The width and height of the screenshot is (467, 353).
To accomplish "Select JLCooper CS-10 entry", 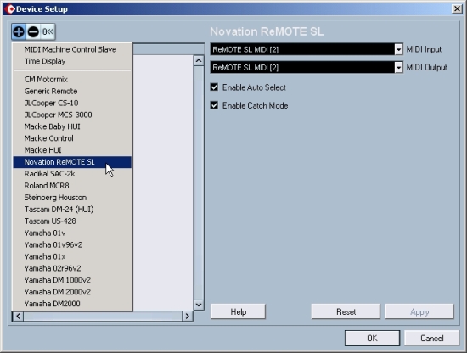I will pyautogui.click(x=72, y=103).
